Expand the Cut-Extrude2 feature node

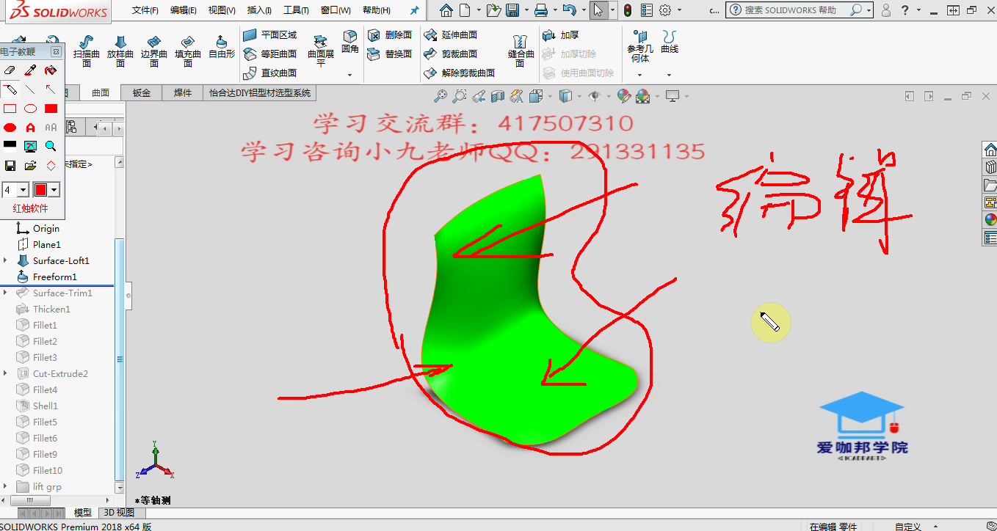tap(6, 374)
